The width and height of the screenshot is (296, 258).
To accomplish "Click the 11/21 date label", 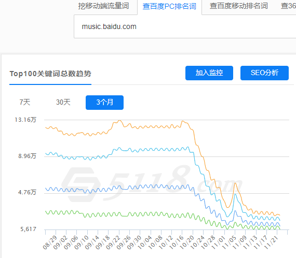I will point(271,242).
